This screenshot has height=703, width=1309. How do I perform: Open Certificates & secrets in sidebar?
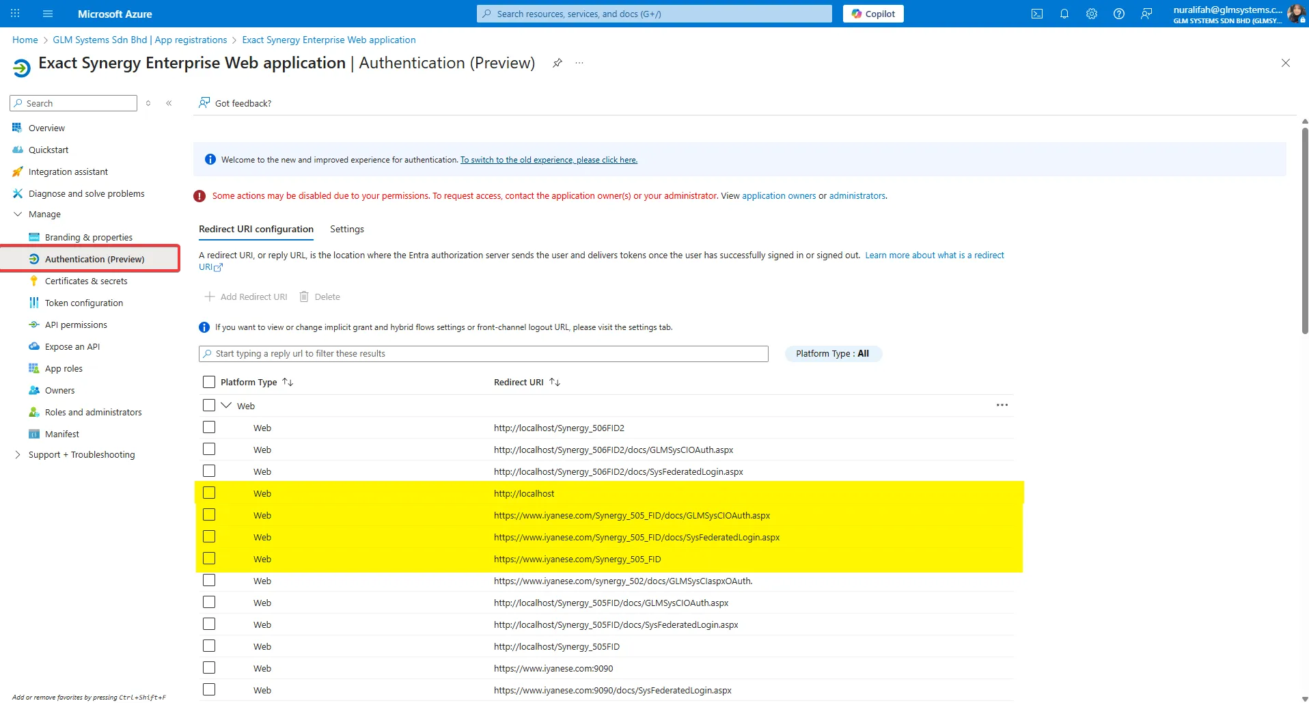(x=86, y=281)
